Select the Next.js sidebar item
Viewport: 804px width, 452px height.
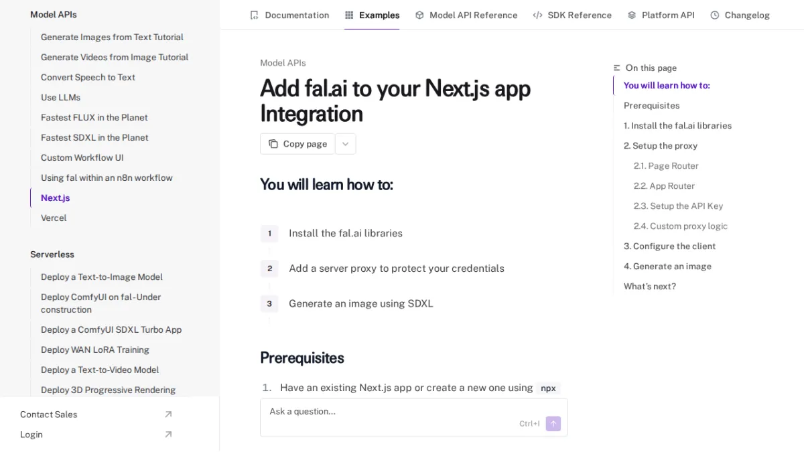point(55,198)
